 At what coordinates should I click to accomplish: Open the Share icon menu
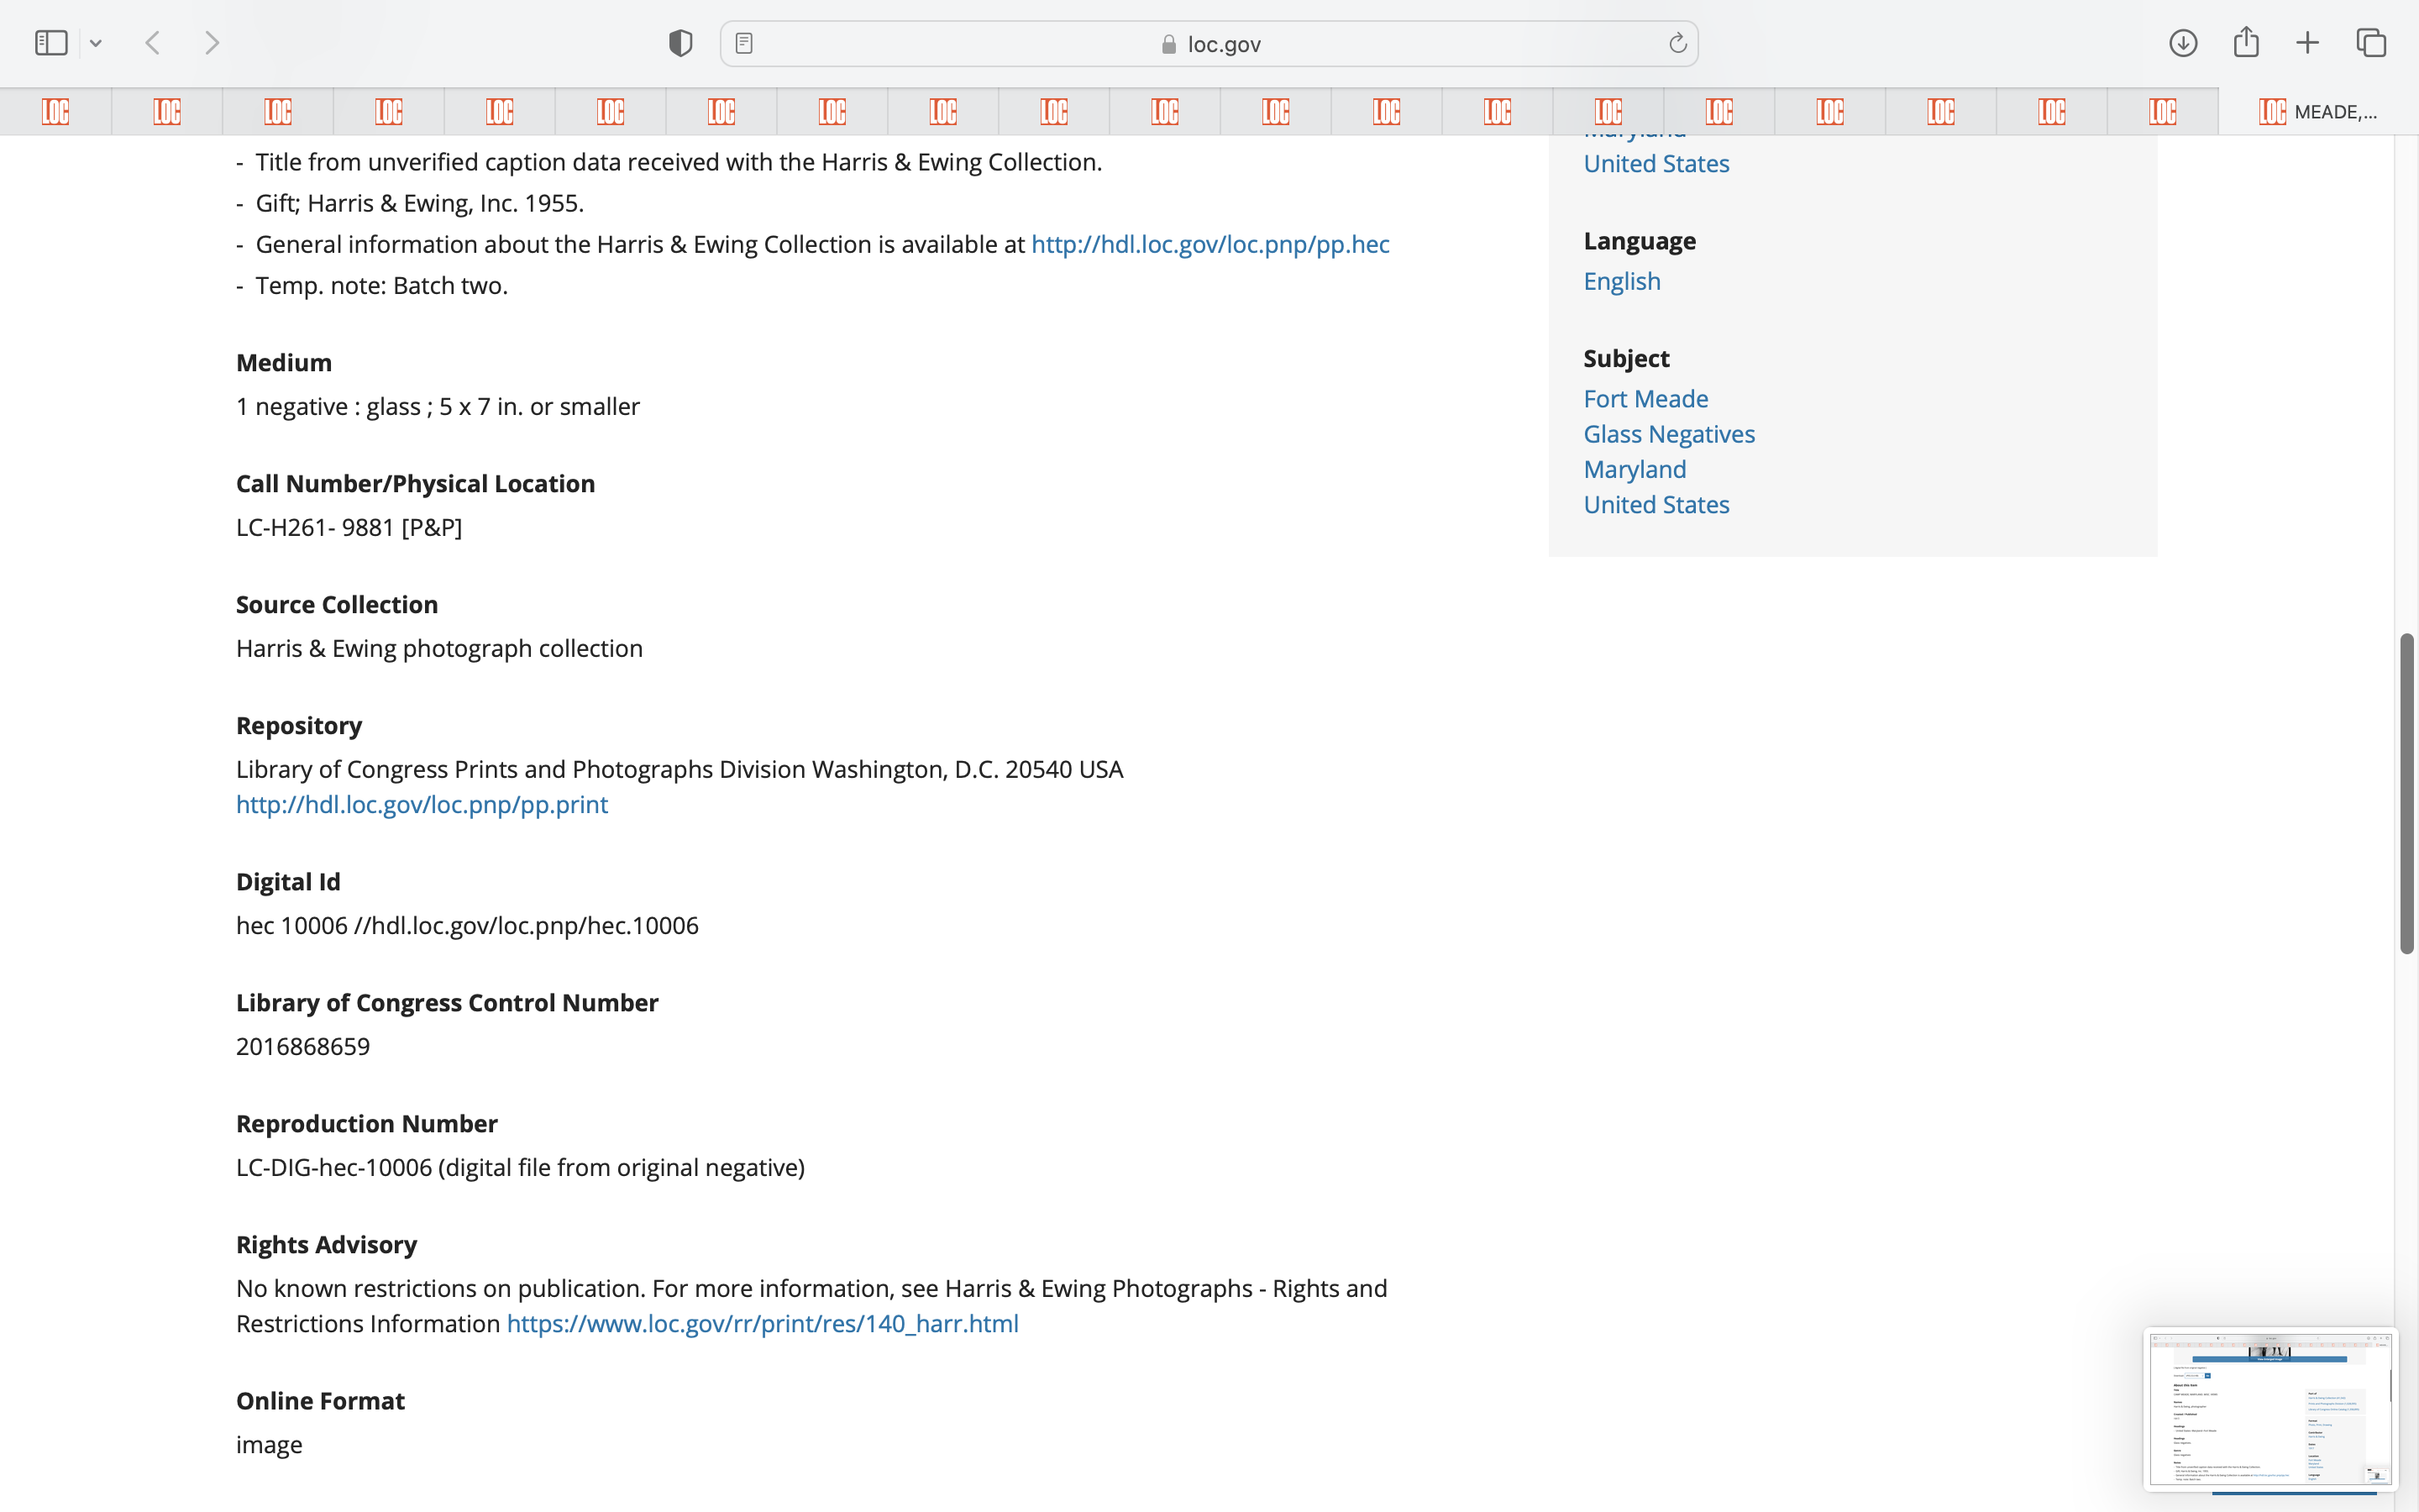tap(2246, 43)
